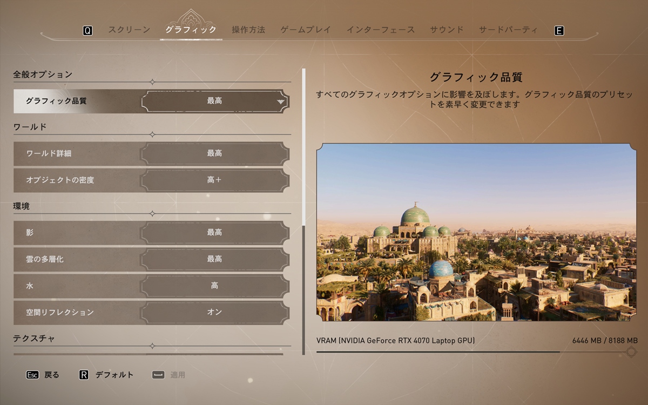Screen dimensions: 648x405
Task: Click the Esc key back icon
Action: (x=32, y=375)
